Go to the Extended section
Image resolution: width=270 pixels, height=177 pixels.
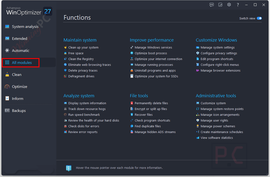click(x=20, y=38)
